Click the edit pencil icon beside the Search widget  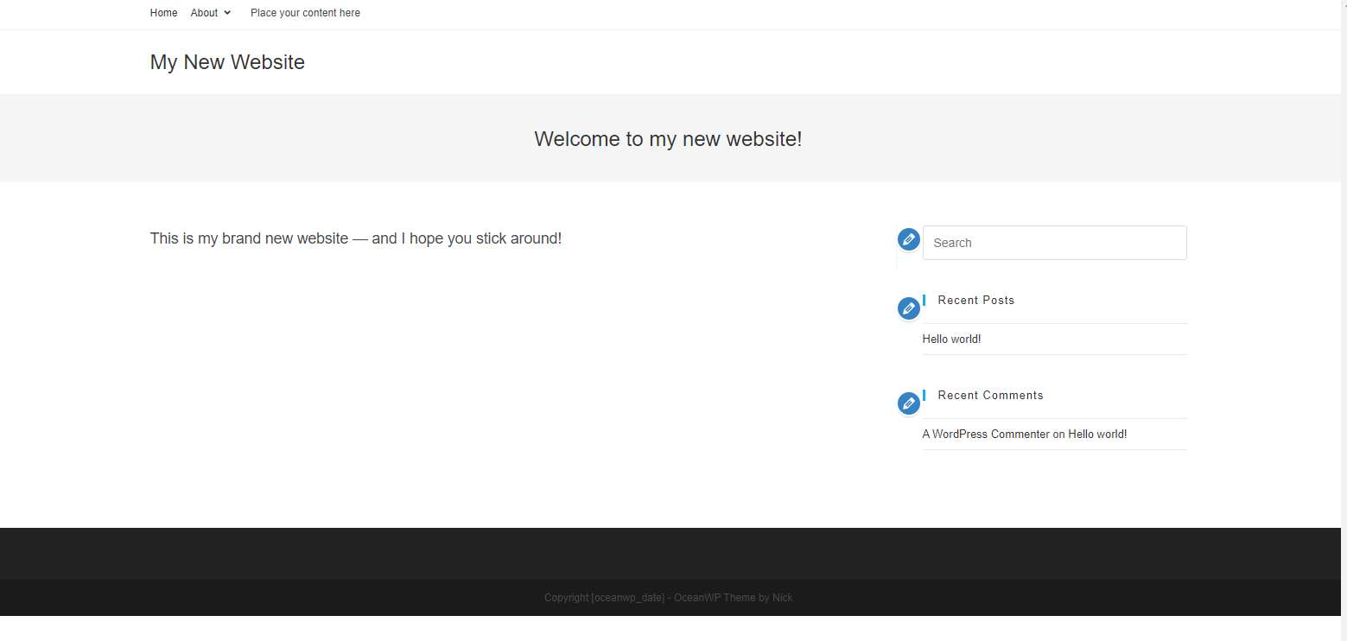908,239
